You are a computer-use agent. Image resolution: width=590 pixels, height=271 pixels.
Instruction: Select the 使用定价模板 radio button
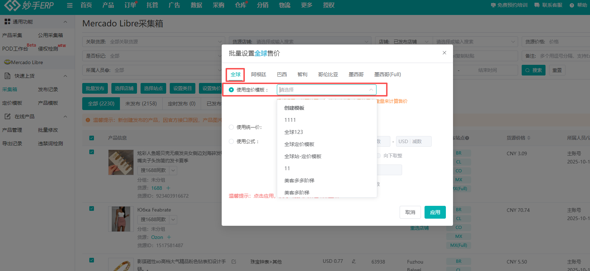tap(231, 90)
